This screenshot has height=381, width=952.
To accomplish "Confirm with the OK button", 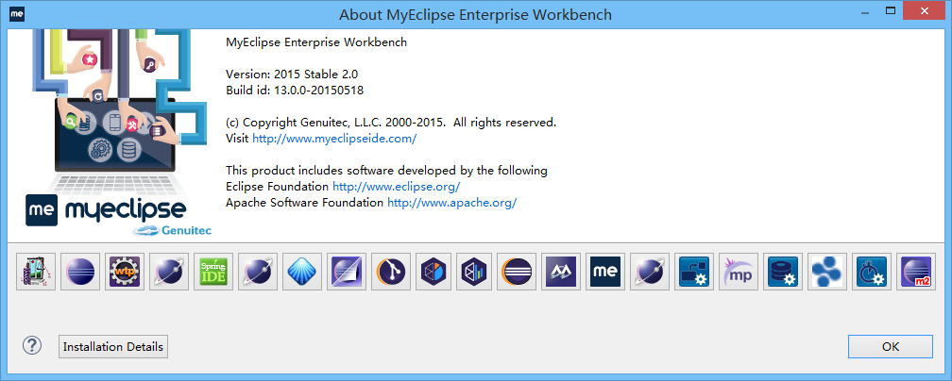I will 891,347.
